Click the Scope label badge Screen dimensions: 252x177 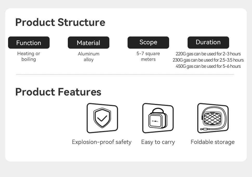[x=148, y=43]
